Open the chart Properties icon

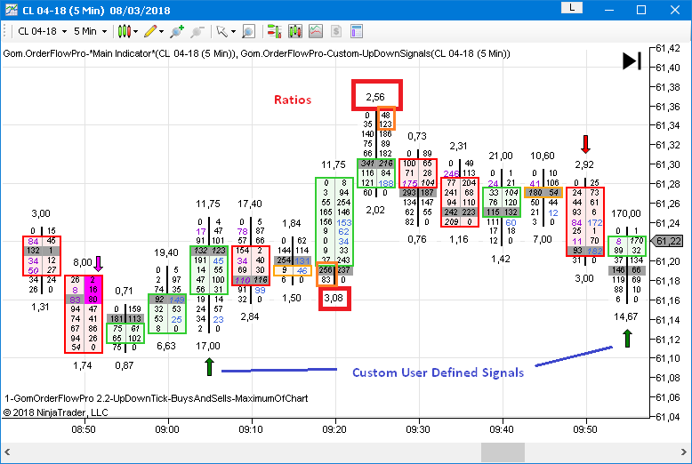357,31
